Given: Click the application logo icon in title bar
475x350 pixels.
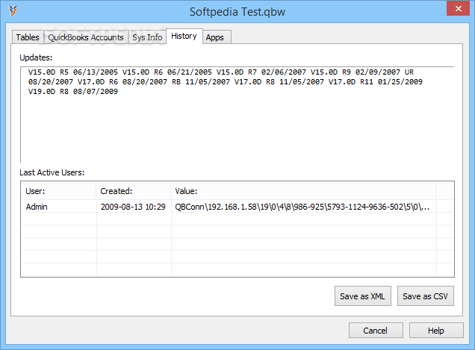Looking at the screenshot, I should (x=13, y=10).
